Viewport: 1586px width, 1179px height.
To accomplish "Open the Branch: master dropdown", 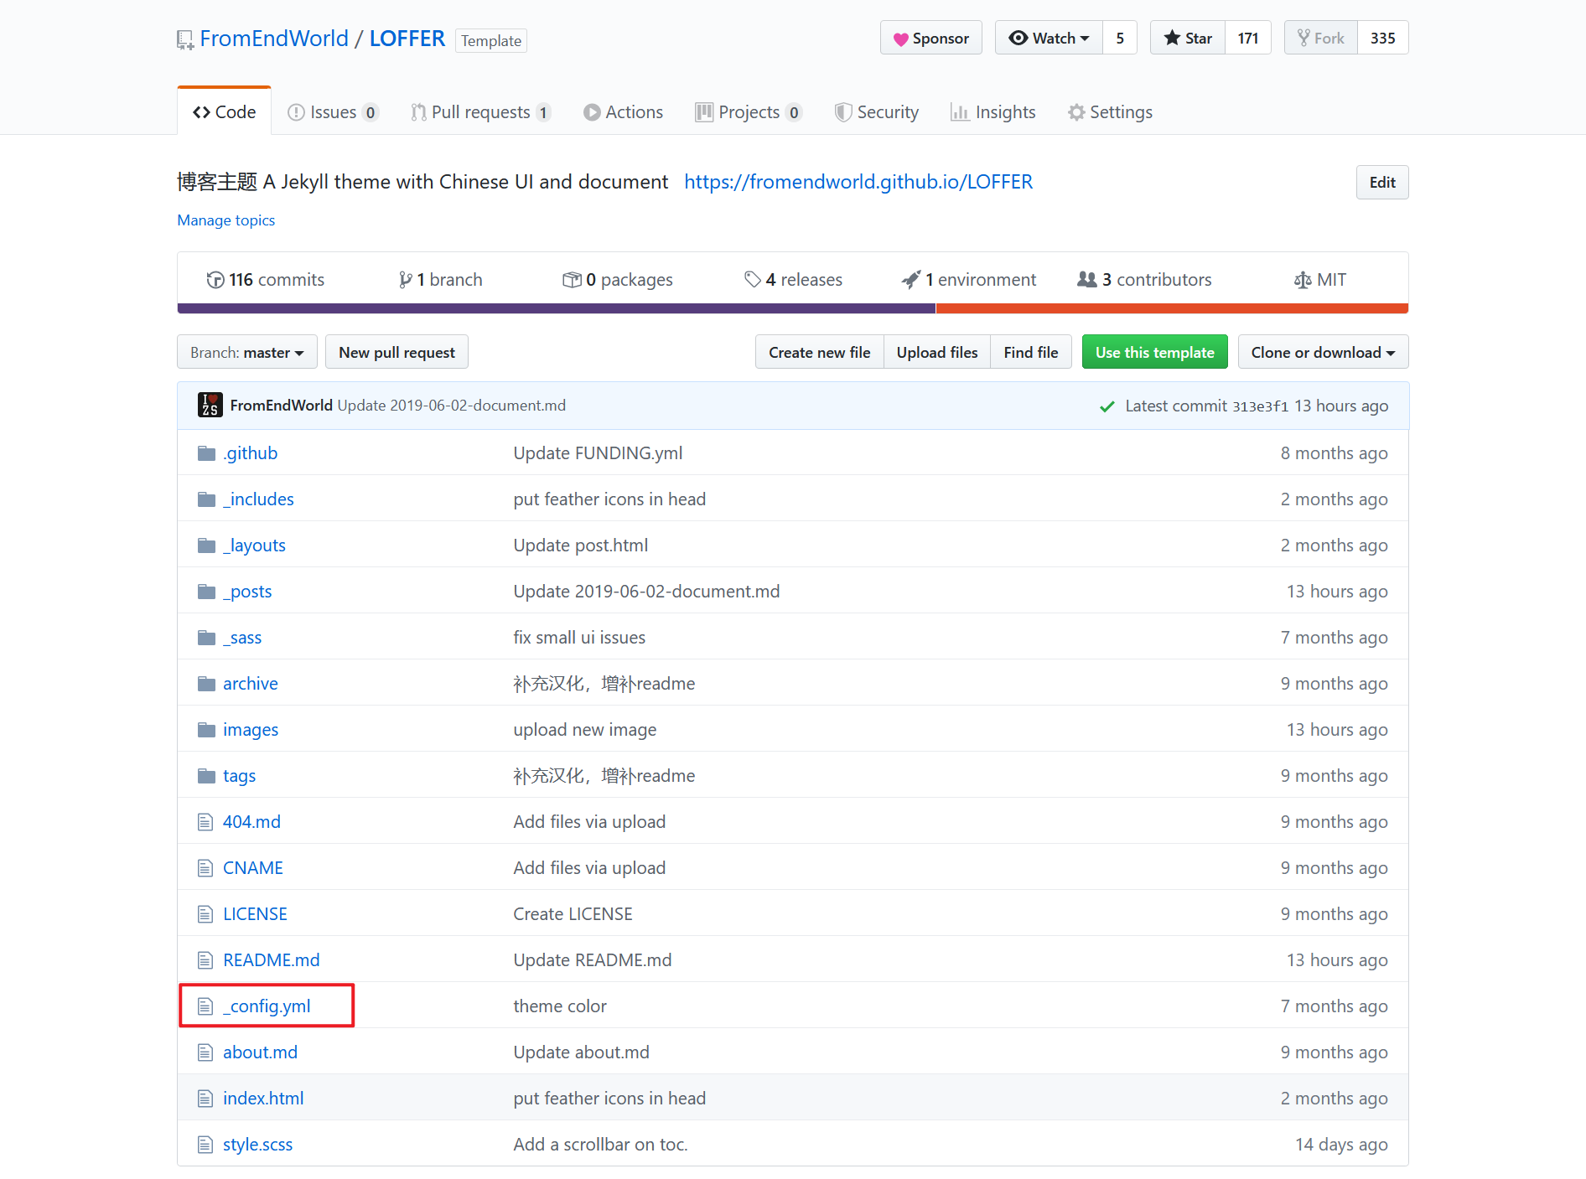I will 247,352.
